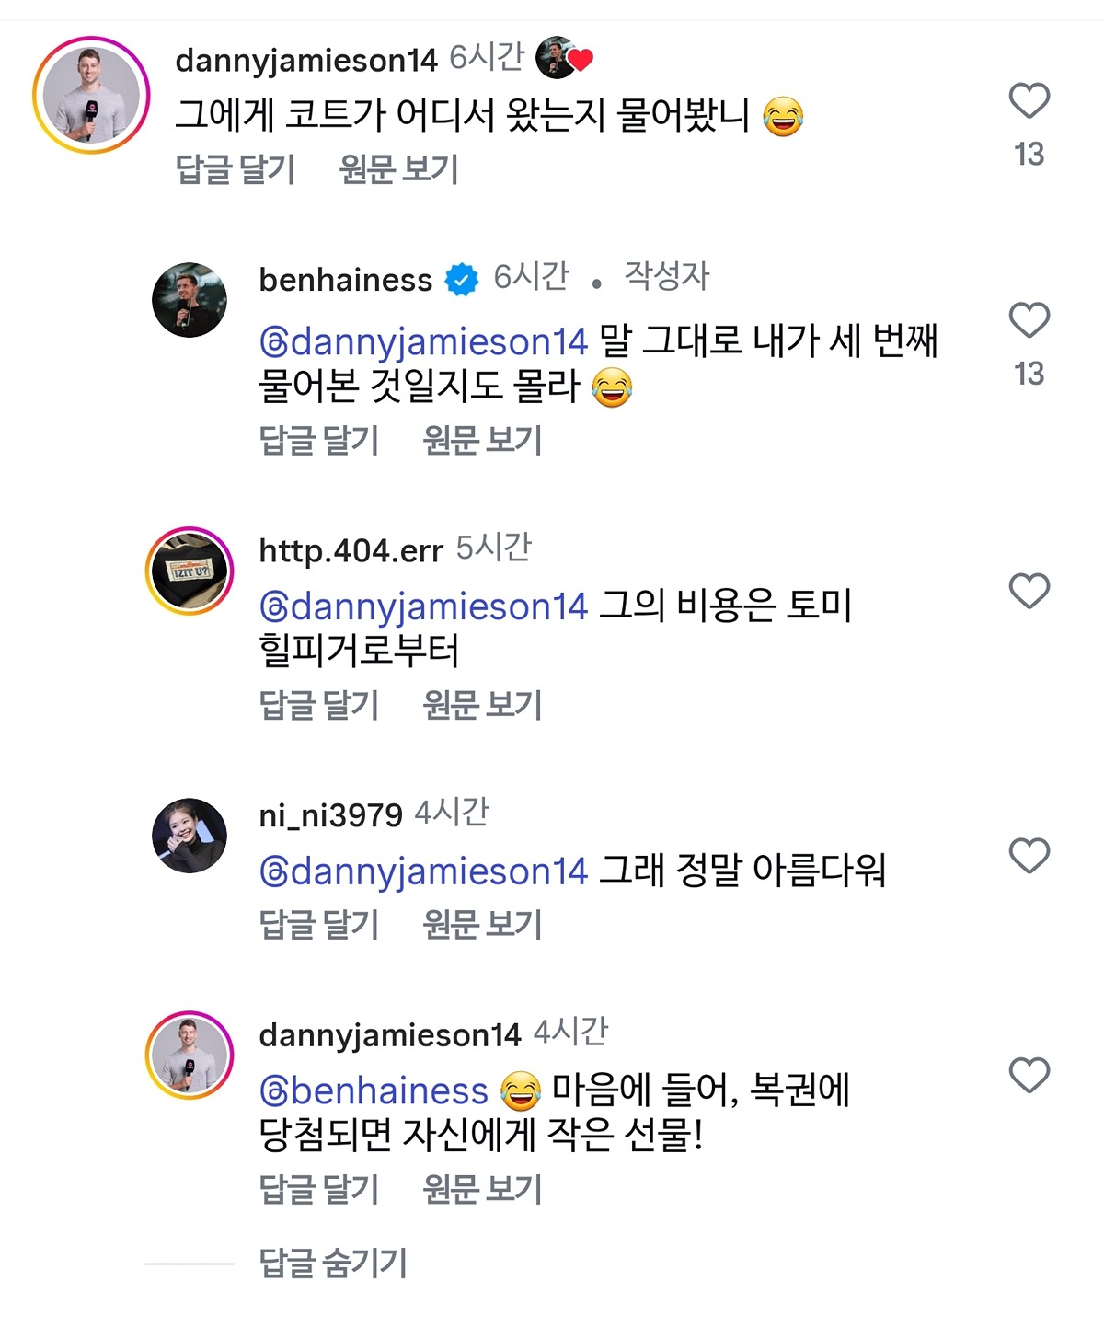Open @benhainess mention in last reply
Viewport: 1104px width, 1327px height.
(374, 1090)
